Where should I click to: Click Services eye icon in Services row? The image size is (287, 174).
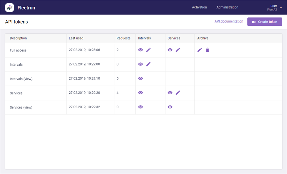170,93
